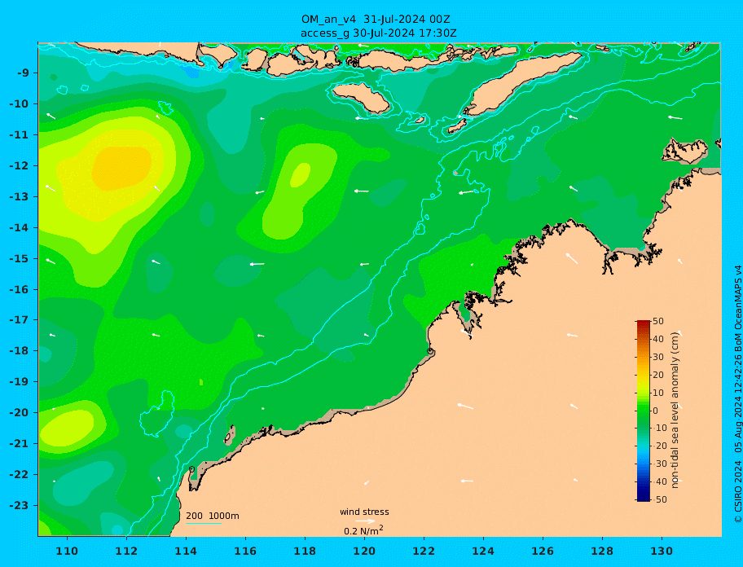
Task: Click the colorbar tick label 30
Action: coord(658,357)
